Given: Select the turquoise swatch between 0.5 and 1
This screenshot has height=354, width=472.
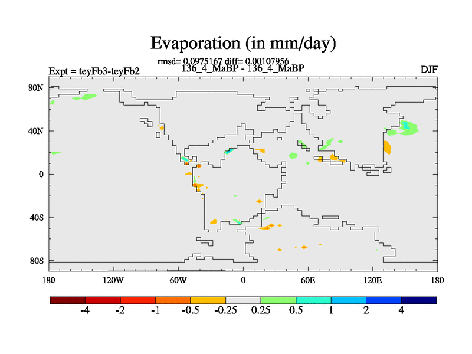Looking at the screenshot, I should tap(313, 300).
